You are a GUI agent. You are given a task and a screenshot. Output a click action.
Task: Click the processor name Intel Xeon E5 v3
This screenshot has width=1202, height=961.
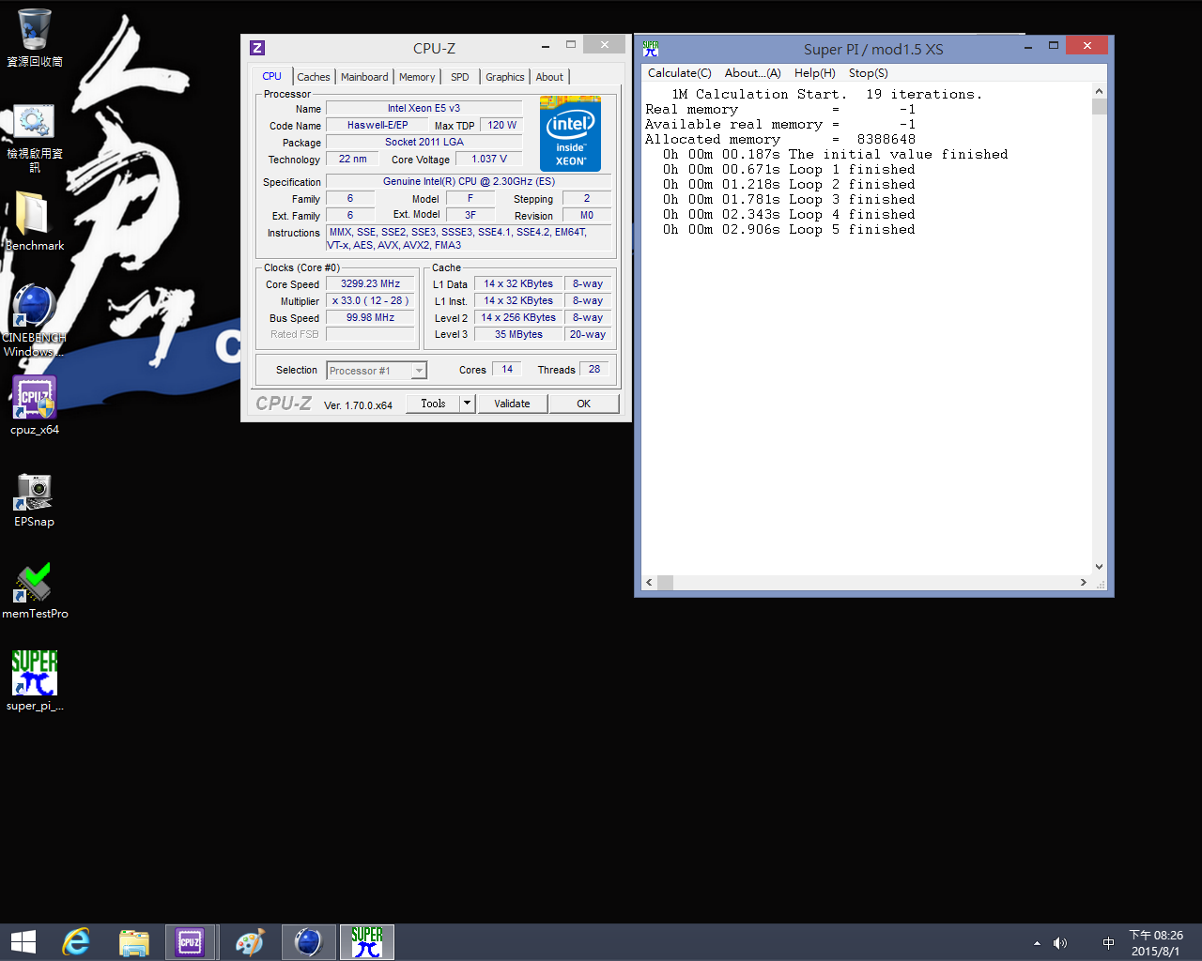424,108
